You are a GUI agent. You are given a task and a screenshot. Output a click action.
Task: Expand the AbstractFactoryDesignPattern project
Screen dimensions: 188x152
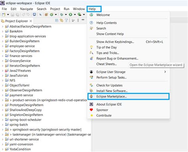(x=2, y=27)
